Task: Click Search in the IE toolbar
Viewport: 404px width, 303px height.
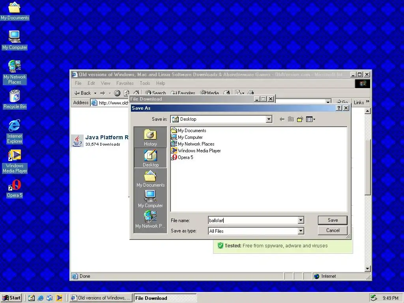Action: pos(155,92)
